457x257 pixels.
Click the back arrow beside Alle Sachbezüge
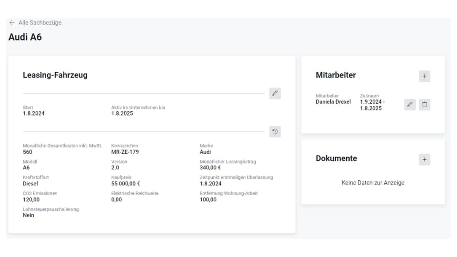click(x=12, y=23)
